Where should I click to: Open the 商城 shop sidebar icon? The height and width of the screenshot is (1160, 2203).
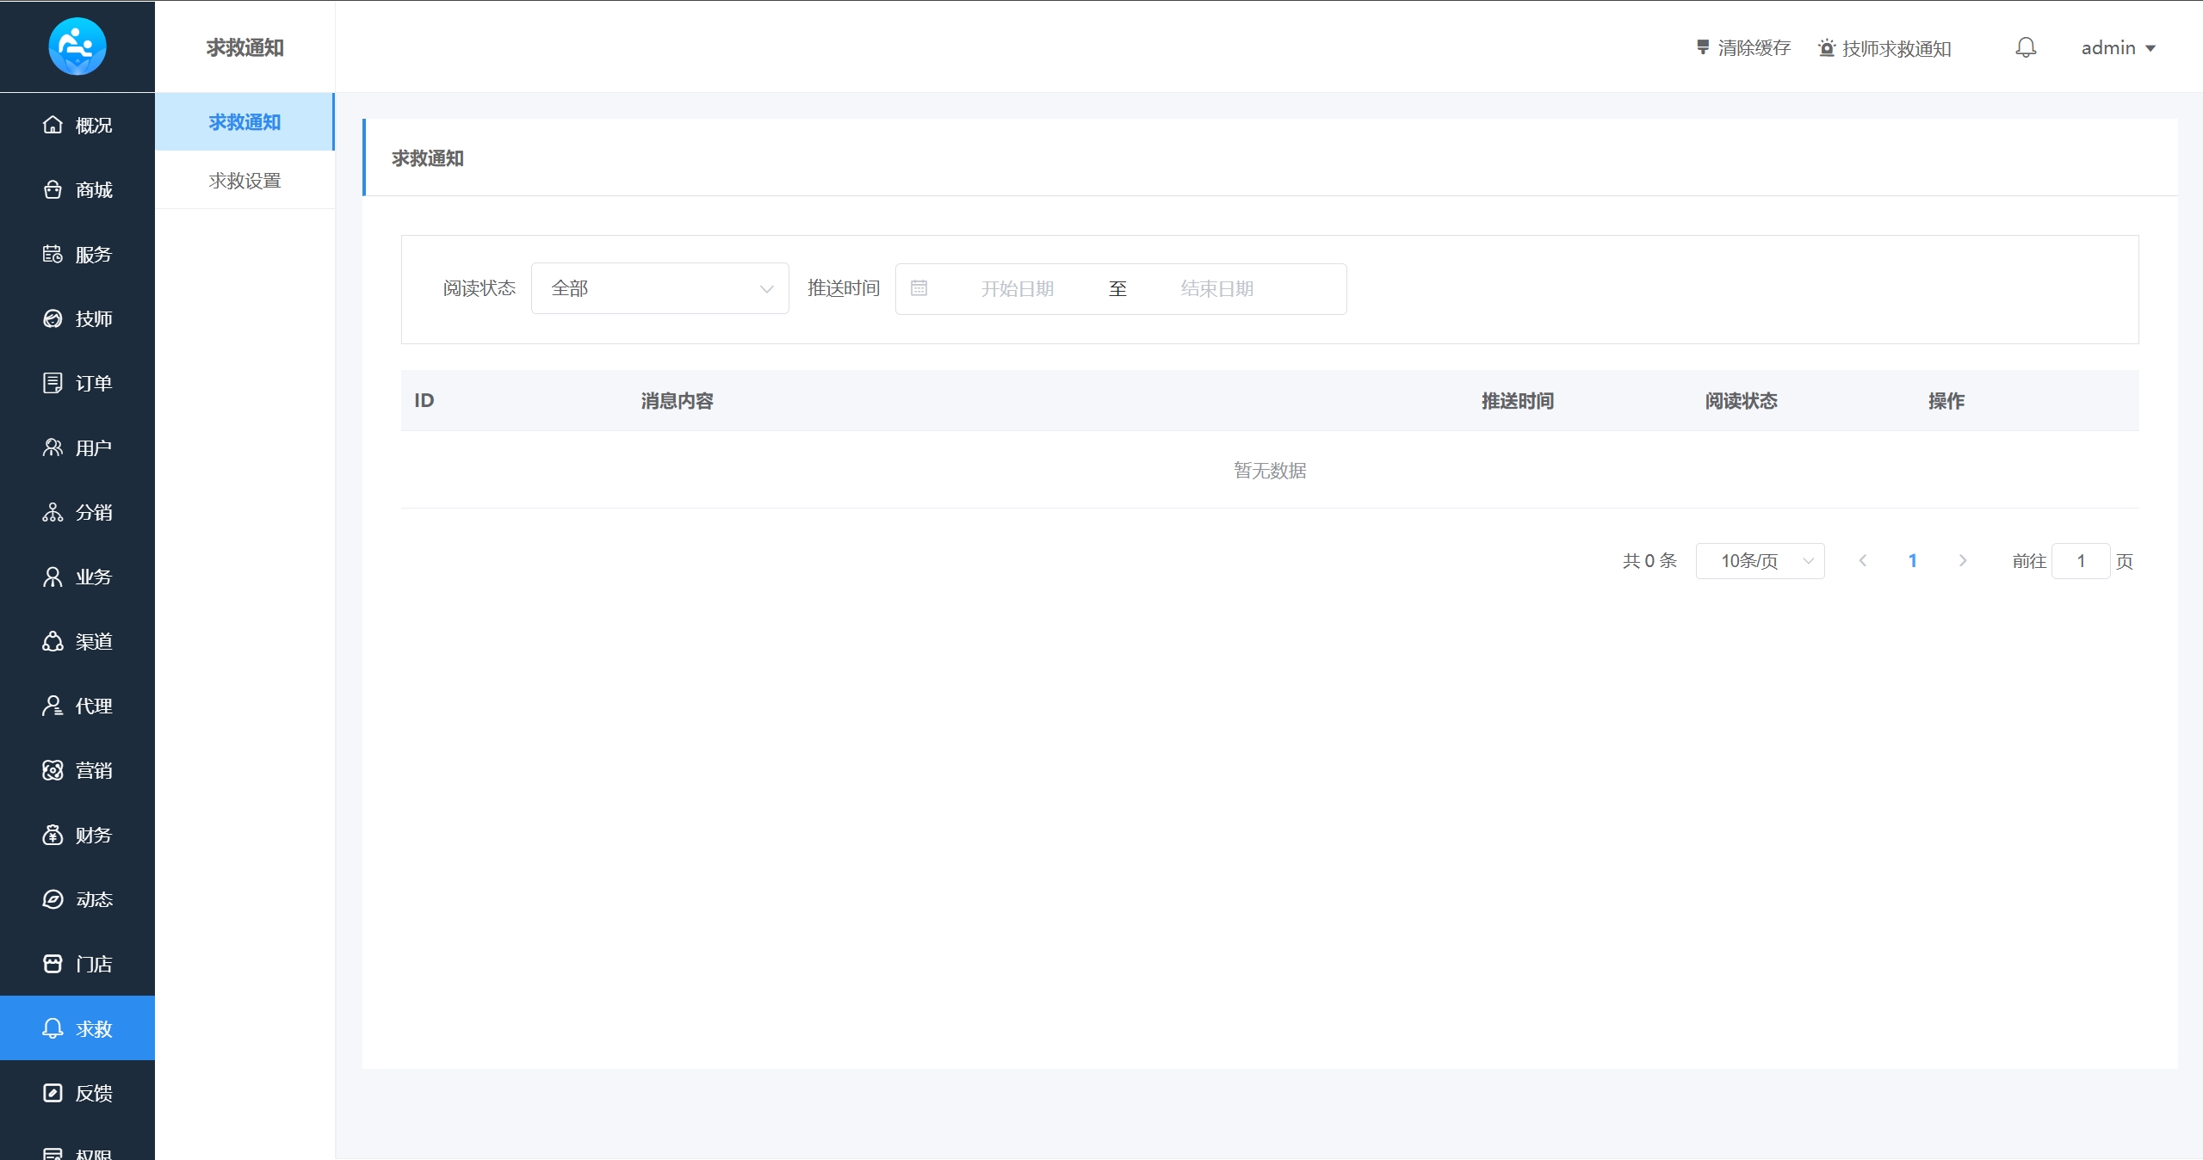pos(53,189)
